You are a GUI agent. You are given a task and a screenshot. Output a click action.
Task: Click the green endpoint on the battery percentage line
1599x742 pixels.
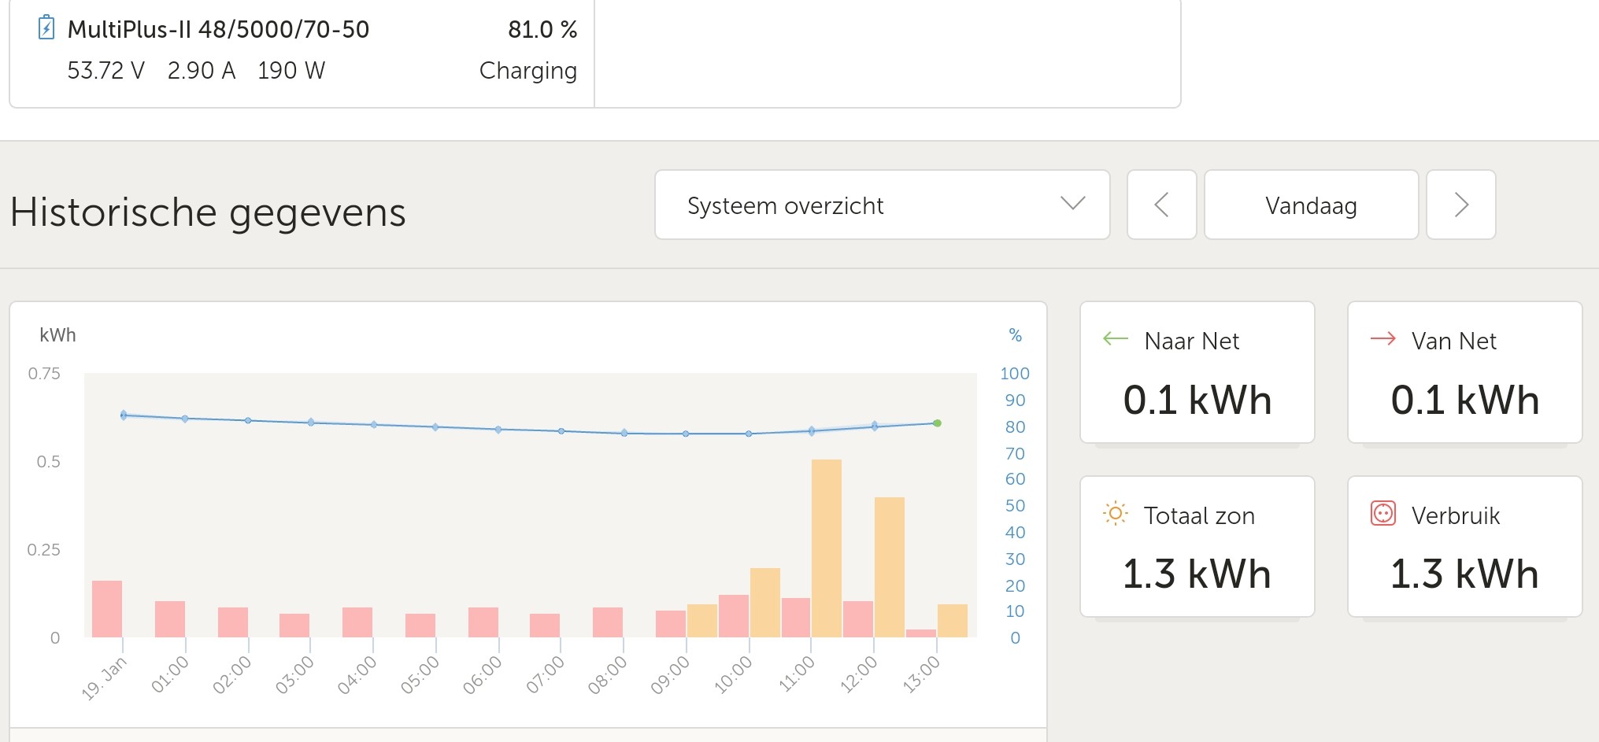(937, 423)
